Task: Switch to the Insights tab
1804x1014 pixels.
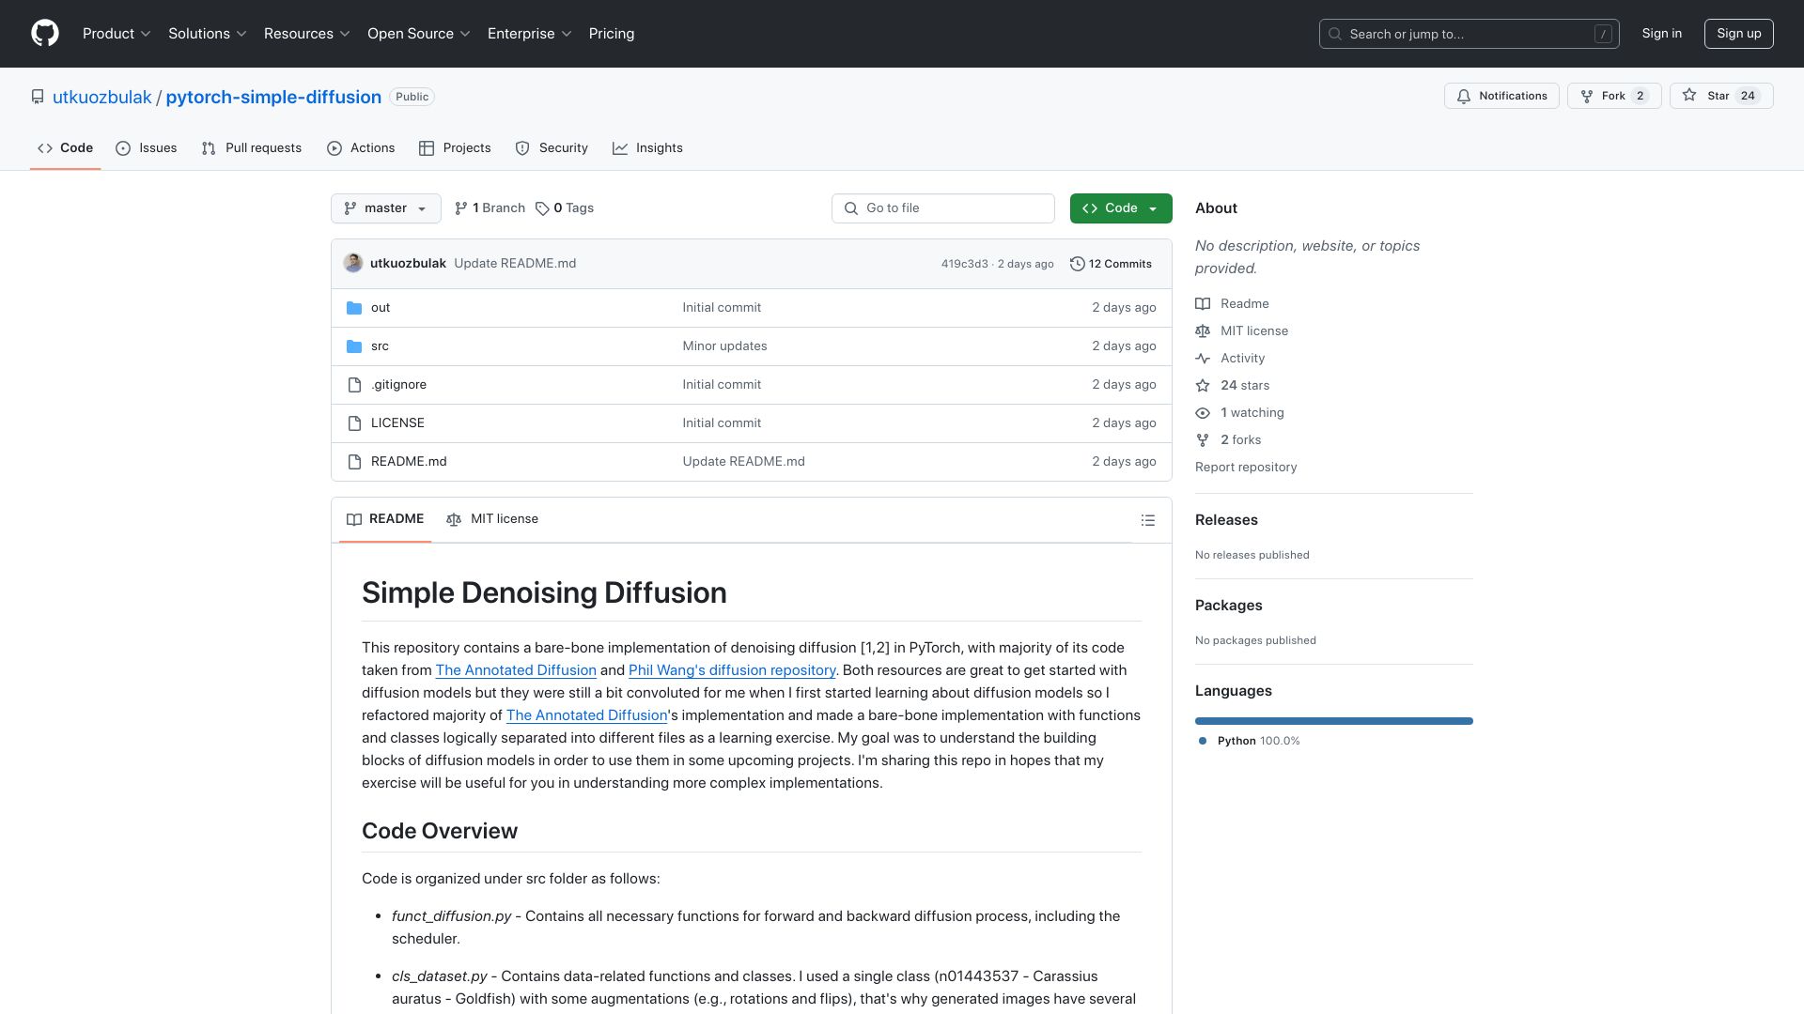Action: click(x=647, y=148)
